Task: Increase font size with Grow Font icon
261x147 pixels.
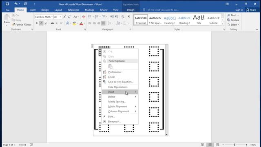Action: tap(64, 17)
